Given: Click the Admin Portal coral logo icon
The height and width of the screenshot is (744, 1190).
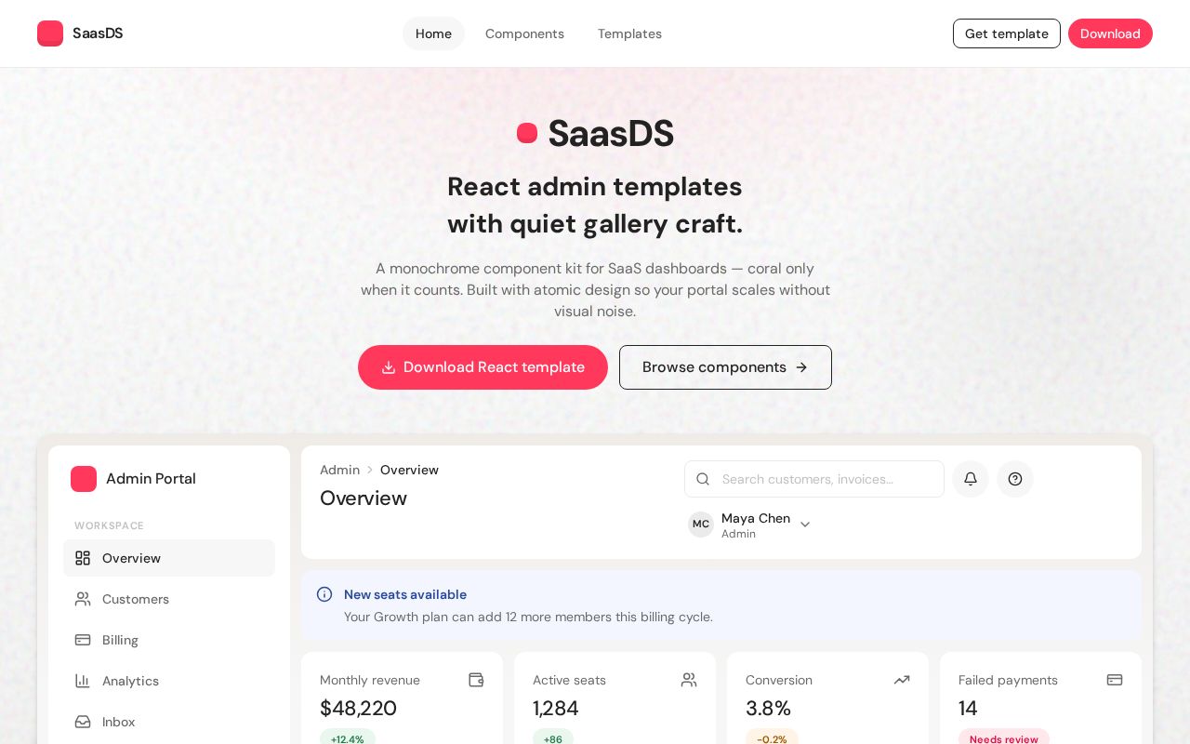Looking at the screenshot, I should 84,479.
